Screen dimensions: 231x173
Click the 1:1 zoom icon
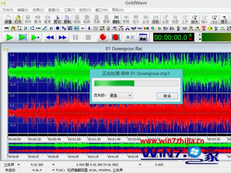coord(214,19)
